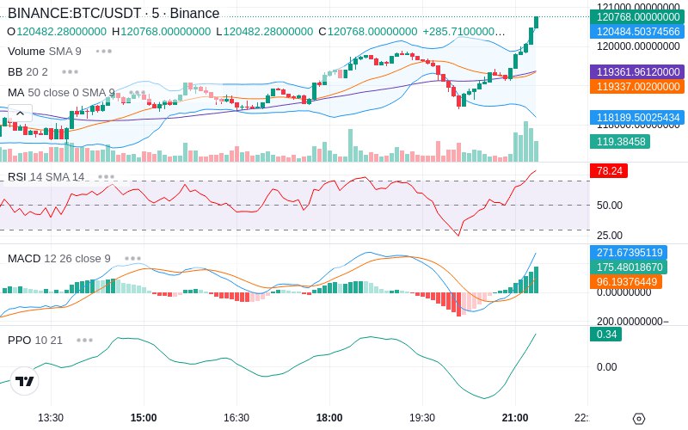This screenshot has height=430, width=688.
Task: Click the lower band value label 118189.50025434
Action: (x=637, y=118)
